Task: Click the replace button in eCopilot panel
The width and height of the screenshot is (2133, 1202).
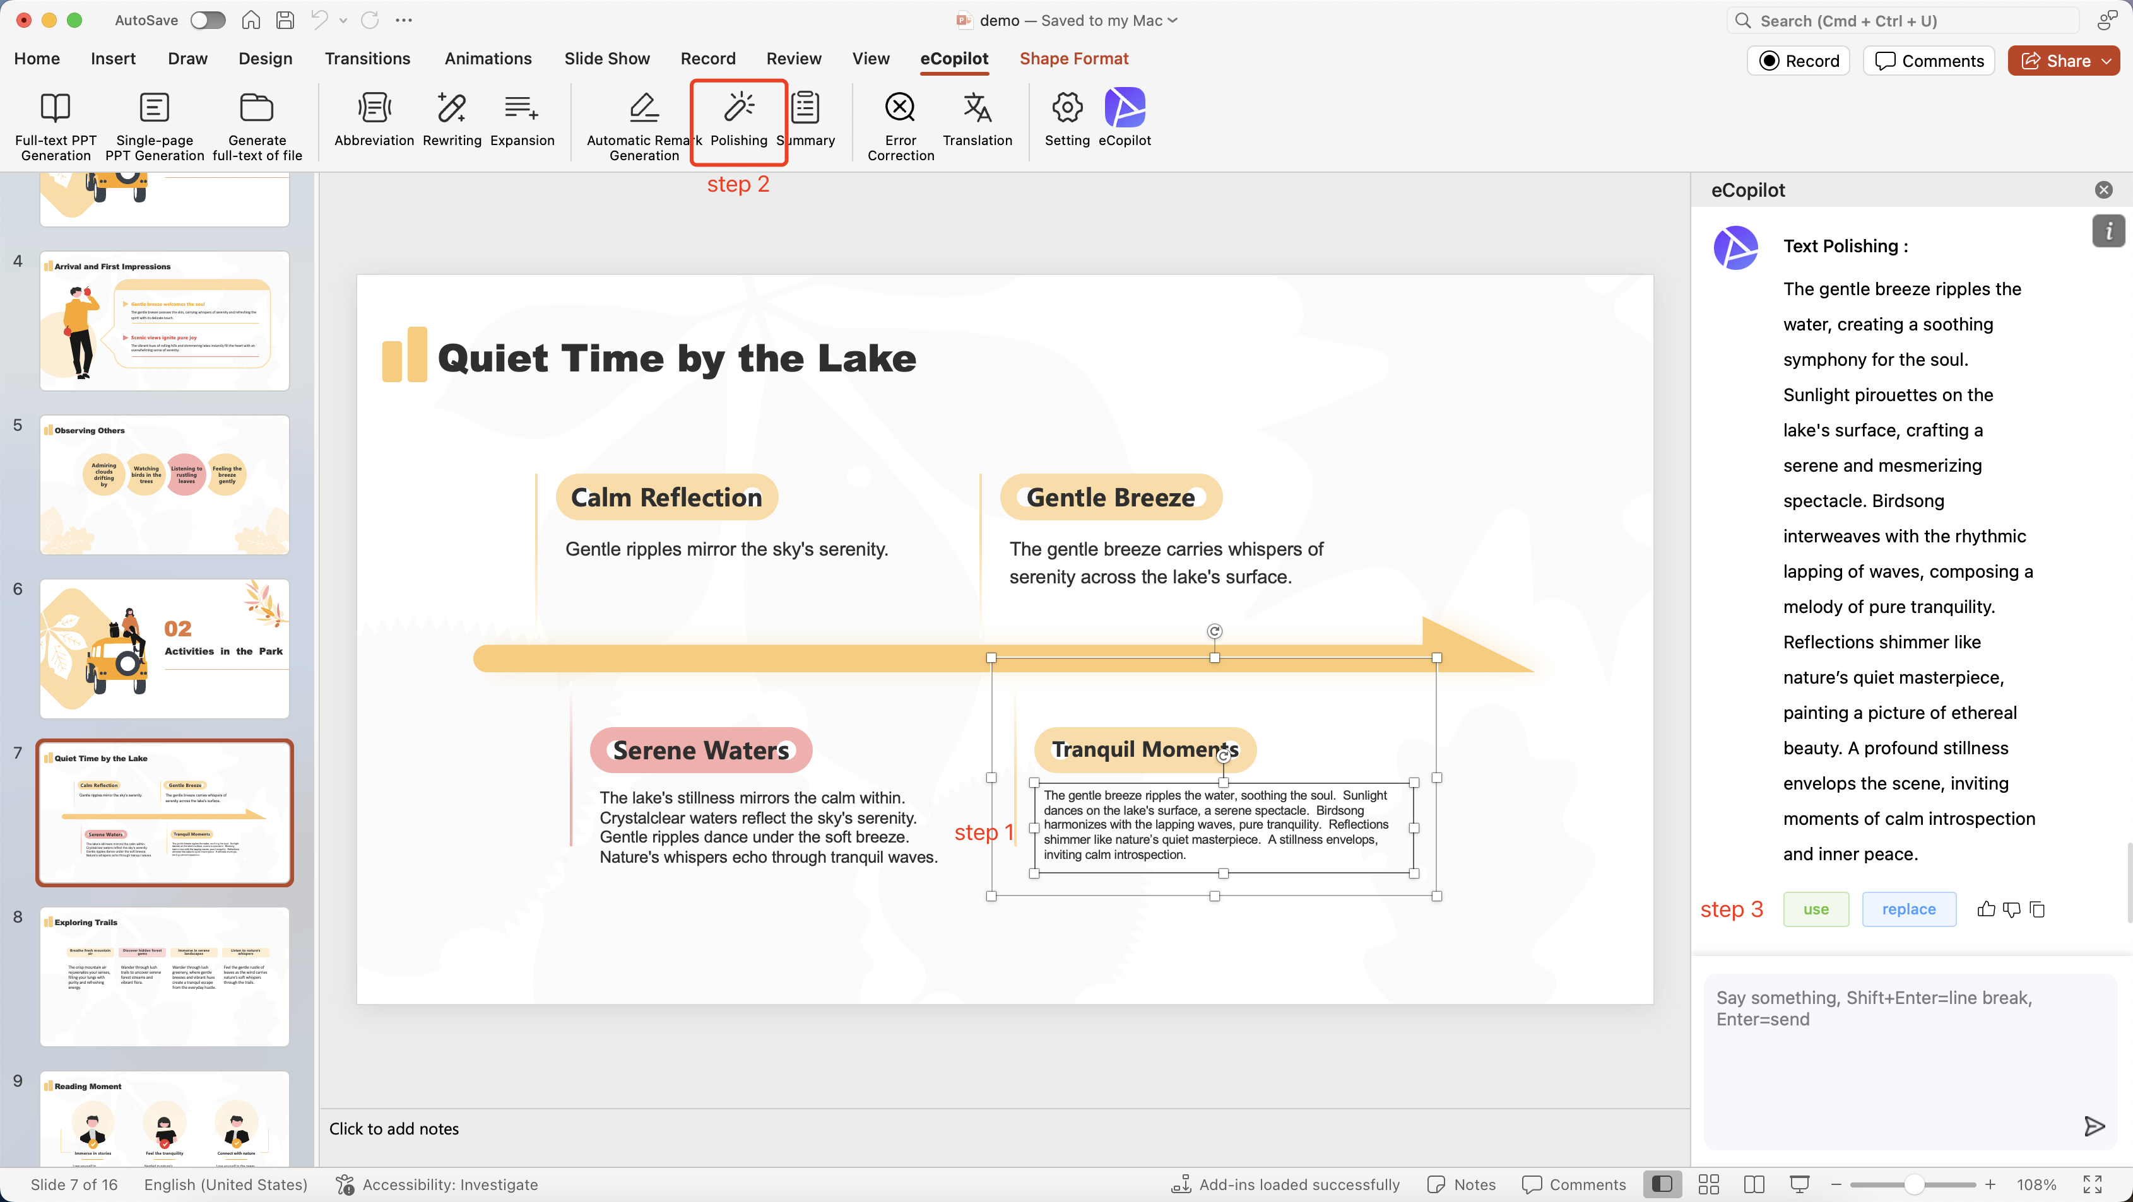Action: pyautogui.click(x=1908, y=908)
